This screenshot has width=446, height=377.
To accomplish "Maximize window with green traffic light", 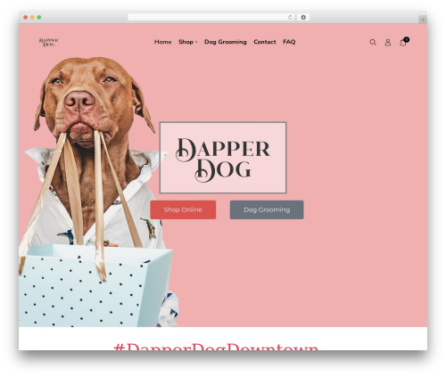I will click(x=39, y=18).
